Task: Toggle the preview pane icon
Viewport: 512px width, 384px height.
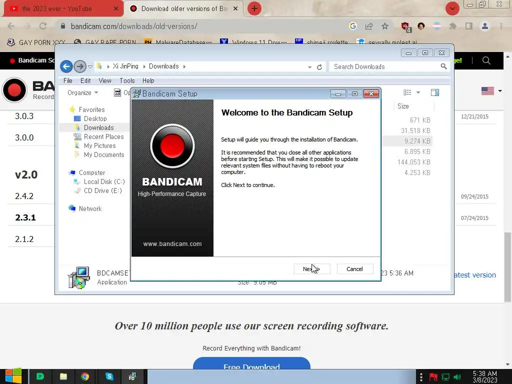Action: point(435,92)
